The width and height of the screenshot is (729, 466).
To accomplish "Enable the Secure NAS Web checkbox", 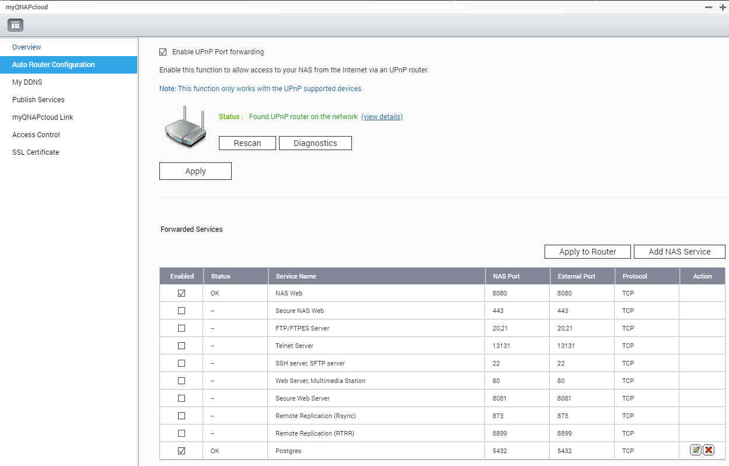I will point(182,311).
